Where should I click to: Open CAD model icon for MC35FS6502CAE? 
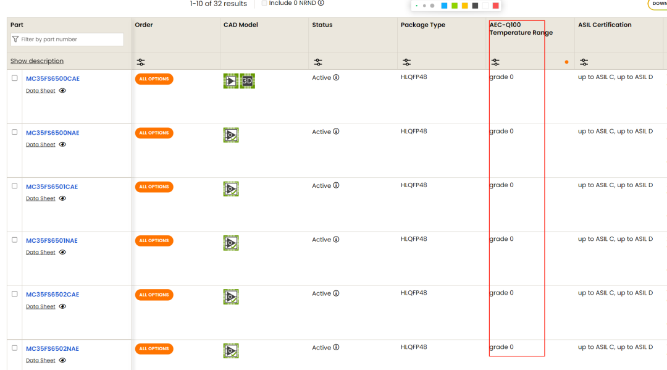(231, 297)
